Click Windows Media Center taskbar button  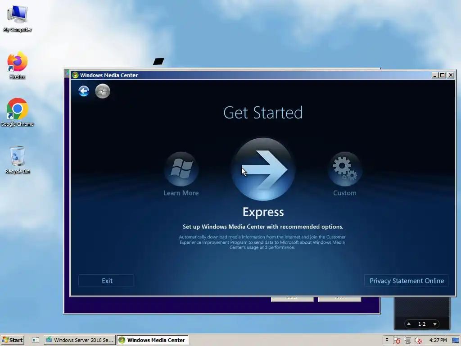(x=152, y=340)
